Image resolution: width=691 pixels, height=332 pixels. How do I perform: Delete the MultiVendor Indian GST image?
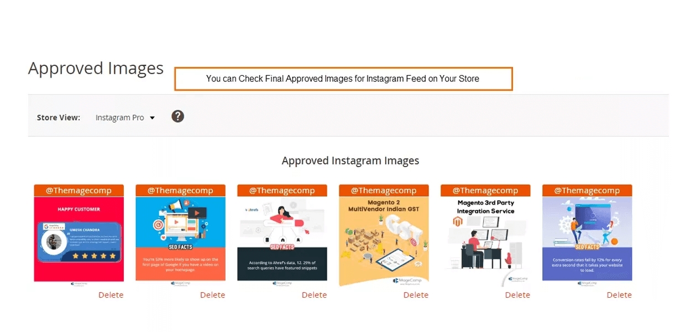click(x=416, y=295)
